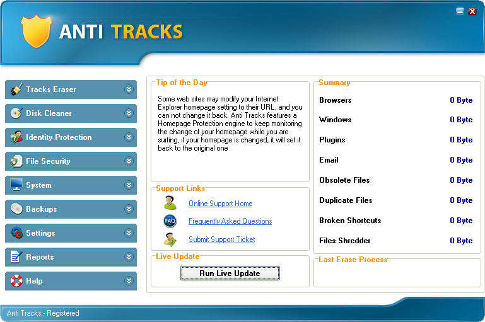Open the System menu label

point(38,185)
